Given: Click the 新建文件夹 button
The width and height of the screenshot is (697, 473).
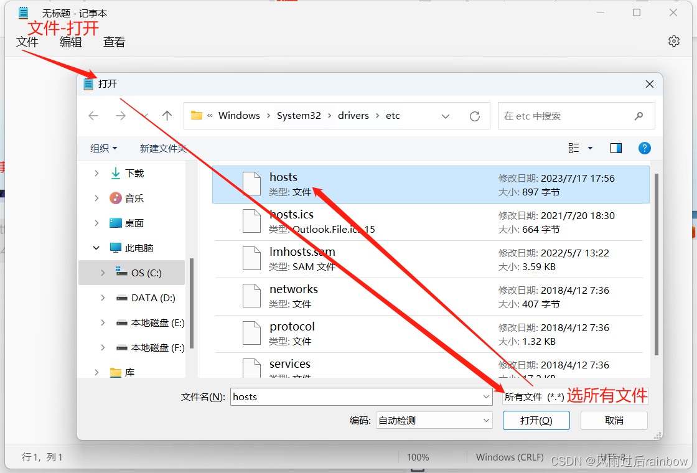Looking at the screenshot, I should (163, 148).
